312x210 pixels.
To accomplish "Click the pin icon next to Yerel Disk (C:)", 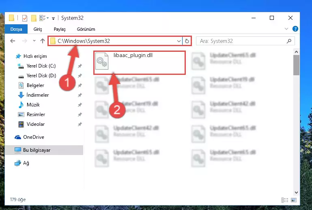I will point(80,66).
